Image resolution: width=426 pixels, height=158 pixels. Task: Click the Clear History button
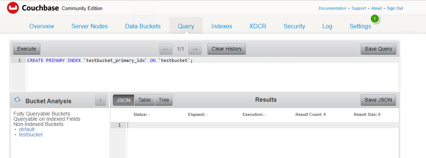(x=226, y=49)
